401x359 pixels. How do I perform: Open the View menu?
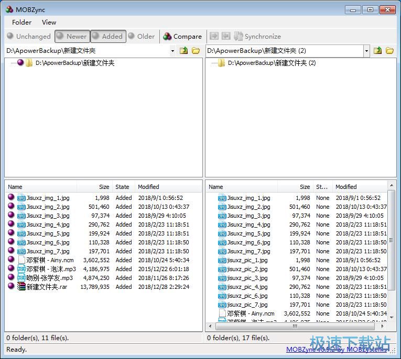[x=49, y=22]
